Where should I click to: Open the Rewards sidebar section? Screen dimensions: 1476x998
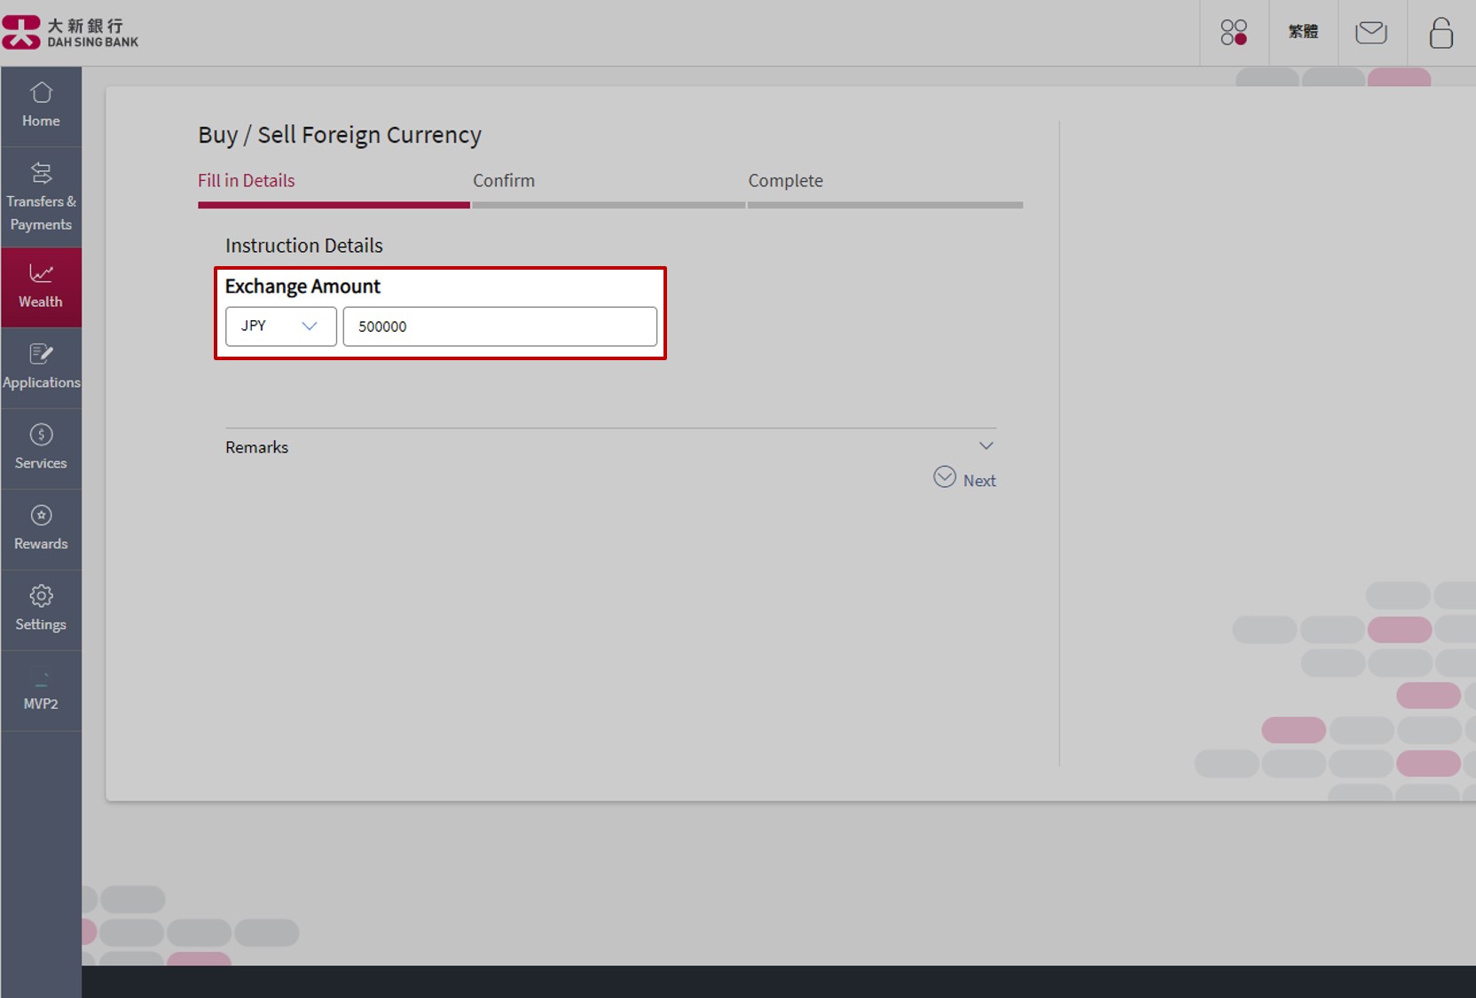click(x=41, y=530)
